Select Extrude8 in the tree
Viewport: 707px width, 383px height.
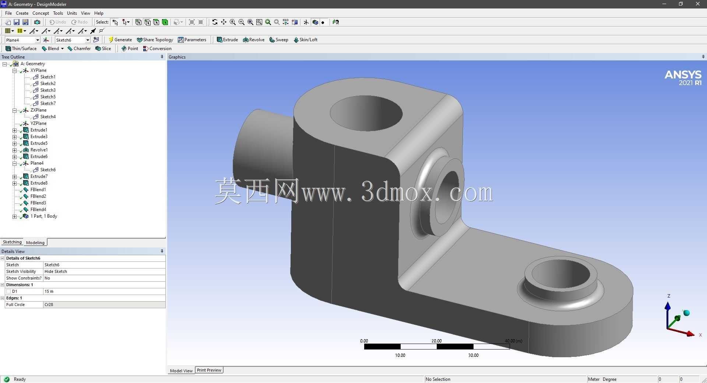39,183
